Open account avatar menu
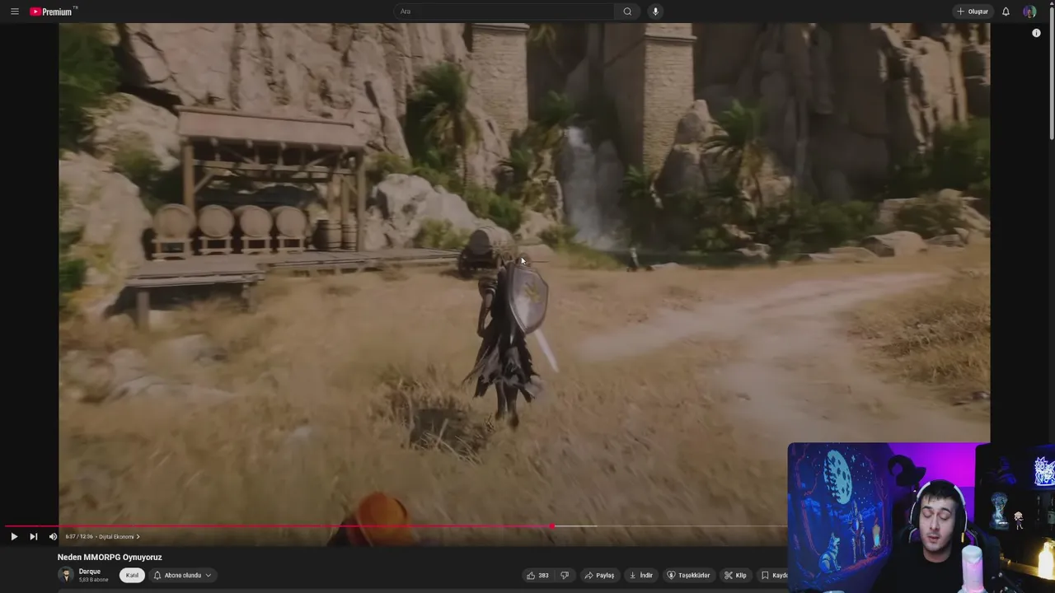This screenshot has width=1055, height=593. (1029, 12)
